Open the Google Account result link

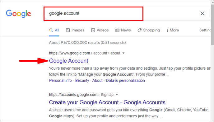coord(69,61)
